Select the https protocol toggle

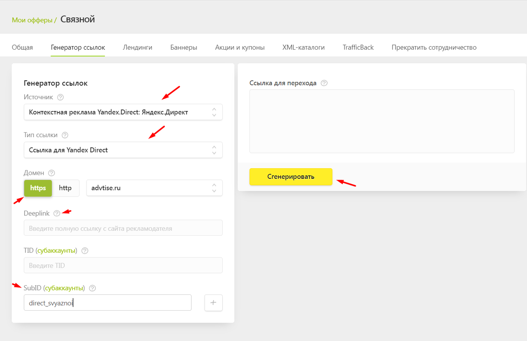[x=38, y=188]
